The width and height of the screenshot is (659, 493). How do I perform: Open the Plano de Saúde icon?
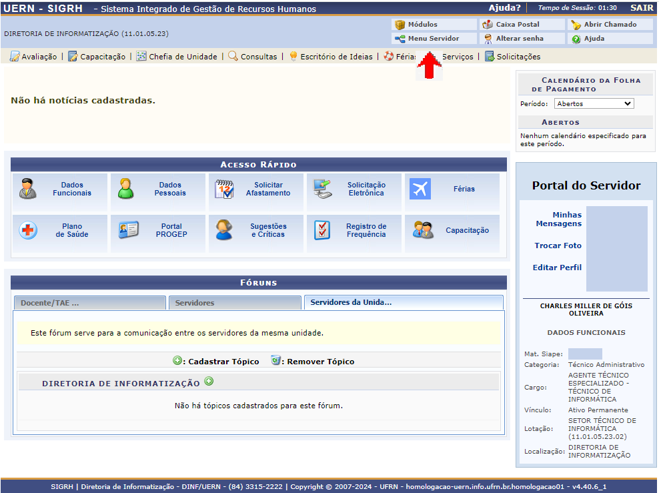click(28, 231)
